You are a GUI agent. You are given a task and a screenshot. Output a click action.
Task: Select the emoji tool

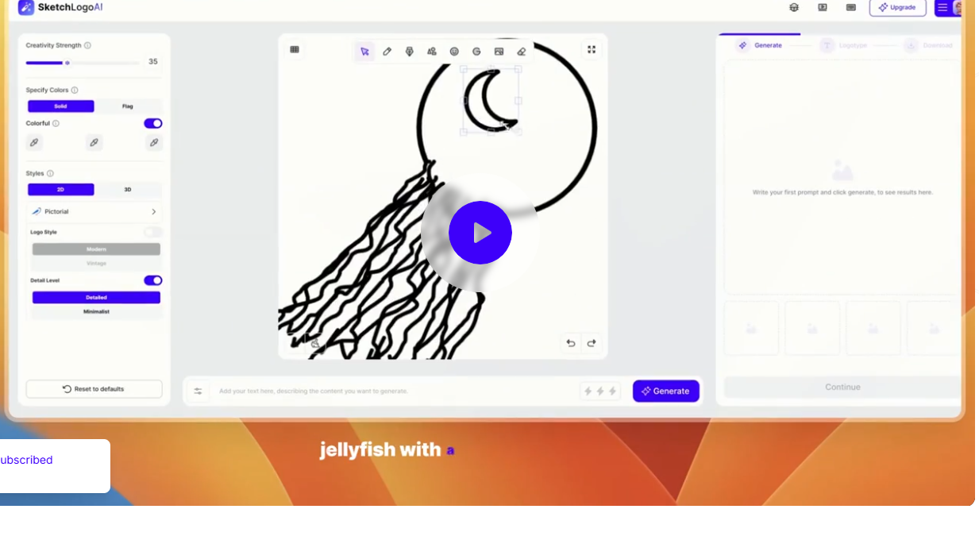(454, 50)
